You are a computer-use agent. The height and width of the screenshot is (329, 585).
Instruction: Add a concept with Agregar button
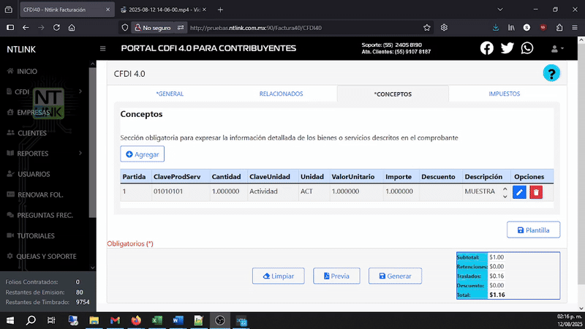[x=142, y=154]
